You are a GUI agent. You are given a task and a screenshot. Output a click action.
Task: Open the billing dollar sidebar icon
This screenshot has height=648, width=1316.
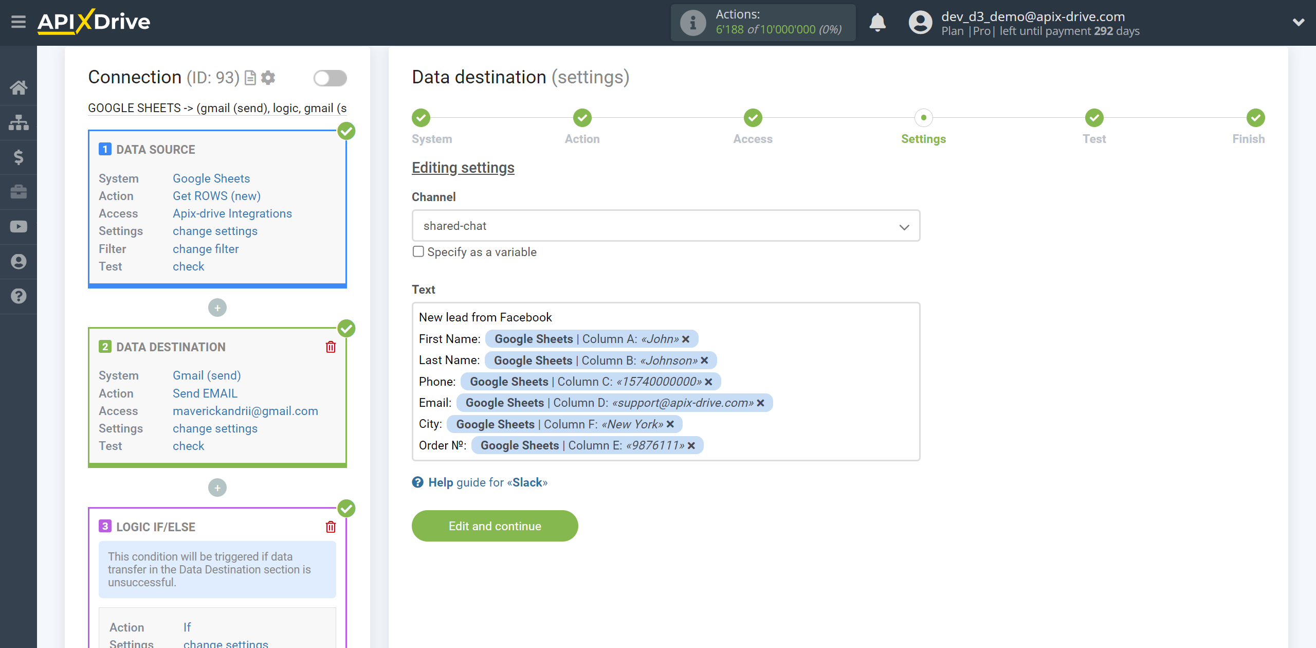(19, 157)
